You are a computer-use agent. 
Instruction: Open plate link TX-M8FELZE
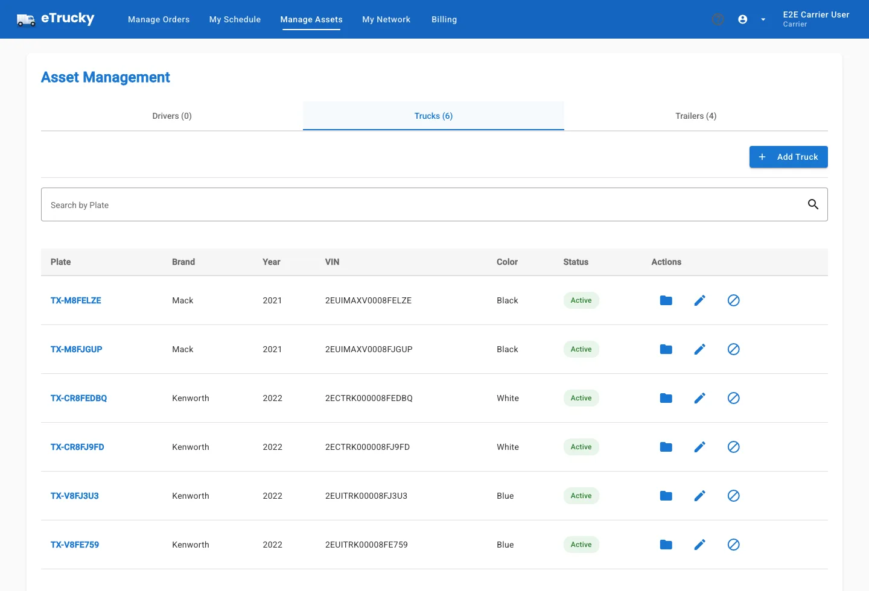(x=76, y=300)
